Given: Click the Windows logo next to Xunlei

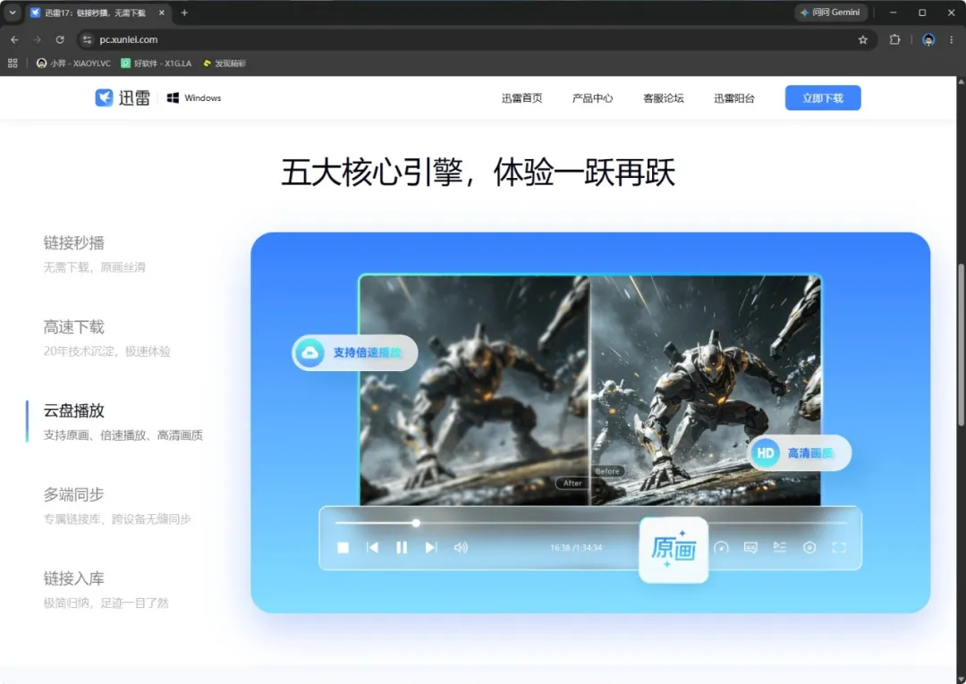Looking at the screenshot, I should 174,97.
